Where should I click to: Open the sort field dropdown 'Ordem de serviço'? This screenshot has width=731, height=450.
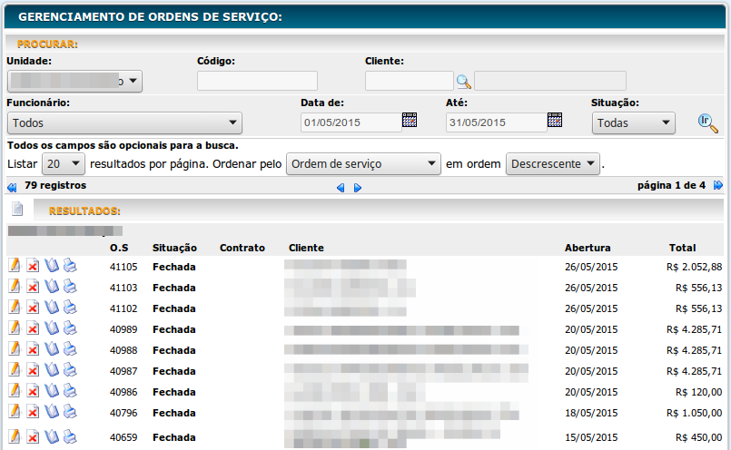(362, 164)
